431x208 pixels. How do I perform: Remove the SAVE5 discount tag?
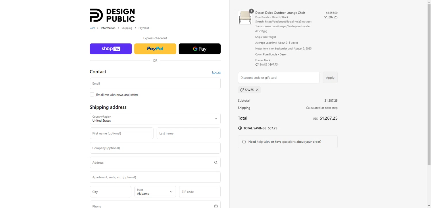[x=257, y=90]
